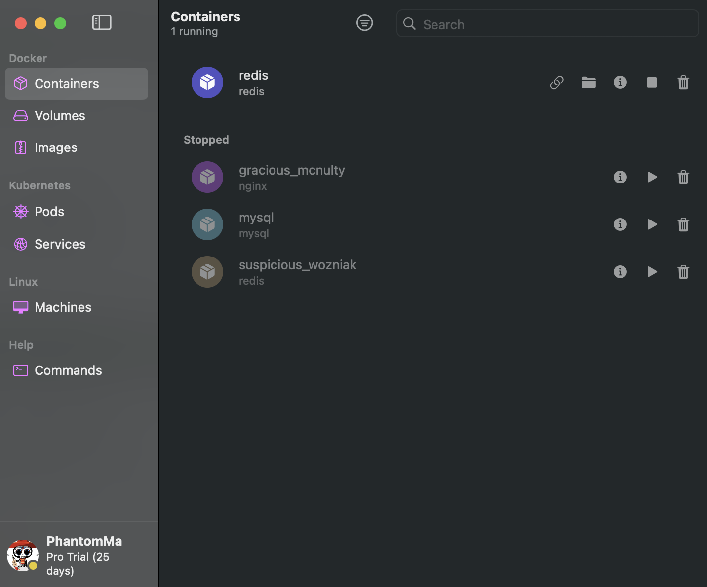Image resolution: width=707 pixels, height=587 pixels.
Task: Copy link icon for running redis container
Action: 557,82
